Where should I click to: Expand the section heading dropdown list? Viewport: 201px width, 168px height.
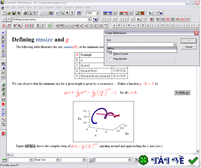coord(89,19)
